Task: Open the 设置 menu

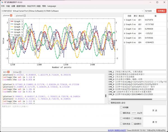Action: (x=13, y=6)
